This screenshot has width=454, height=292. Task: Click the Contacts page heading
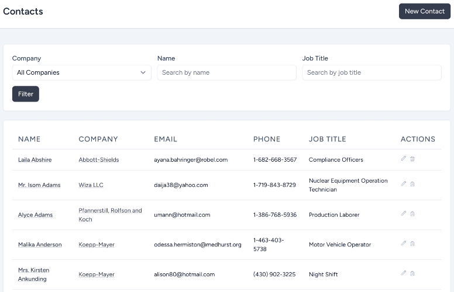[x=23, y=11]
